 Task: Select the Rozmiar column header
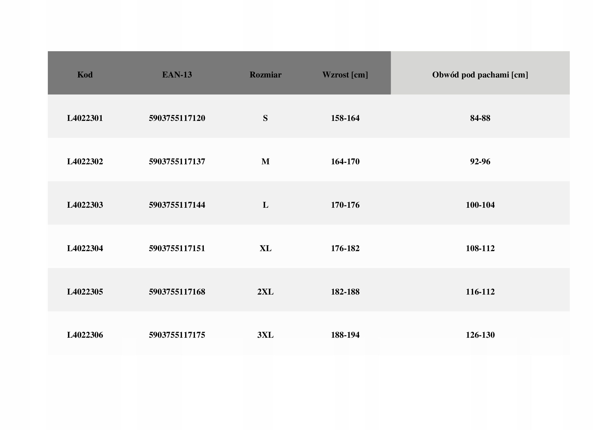[265, 75]
